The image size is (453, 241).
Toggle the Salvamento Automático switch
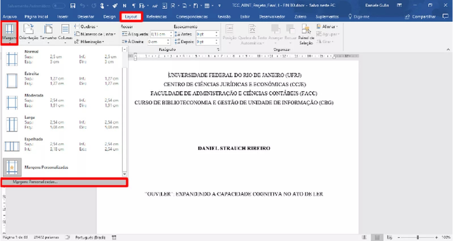point(59,6)
